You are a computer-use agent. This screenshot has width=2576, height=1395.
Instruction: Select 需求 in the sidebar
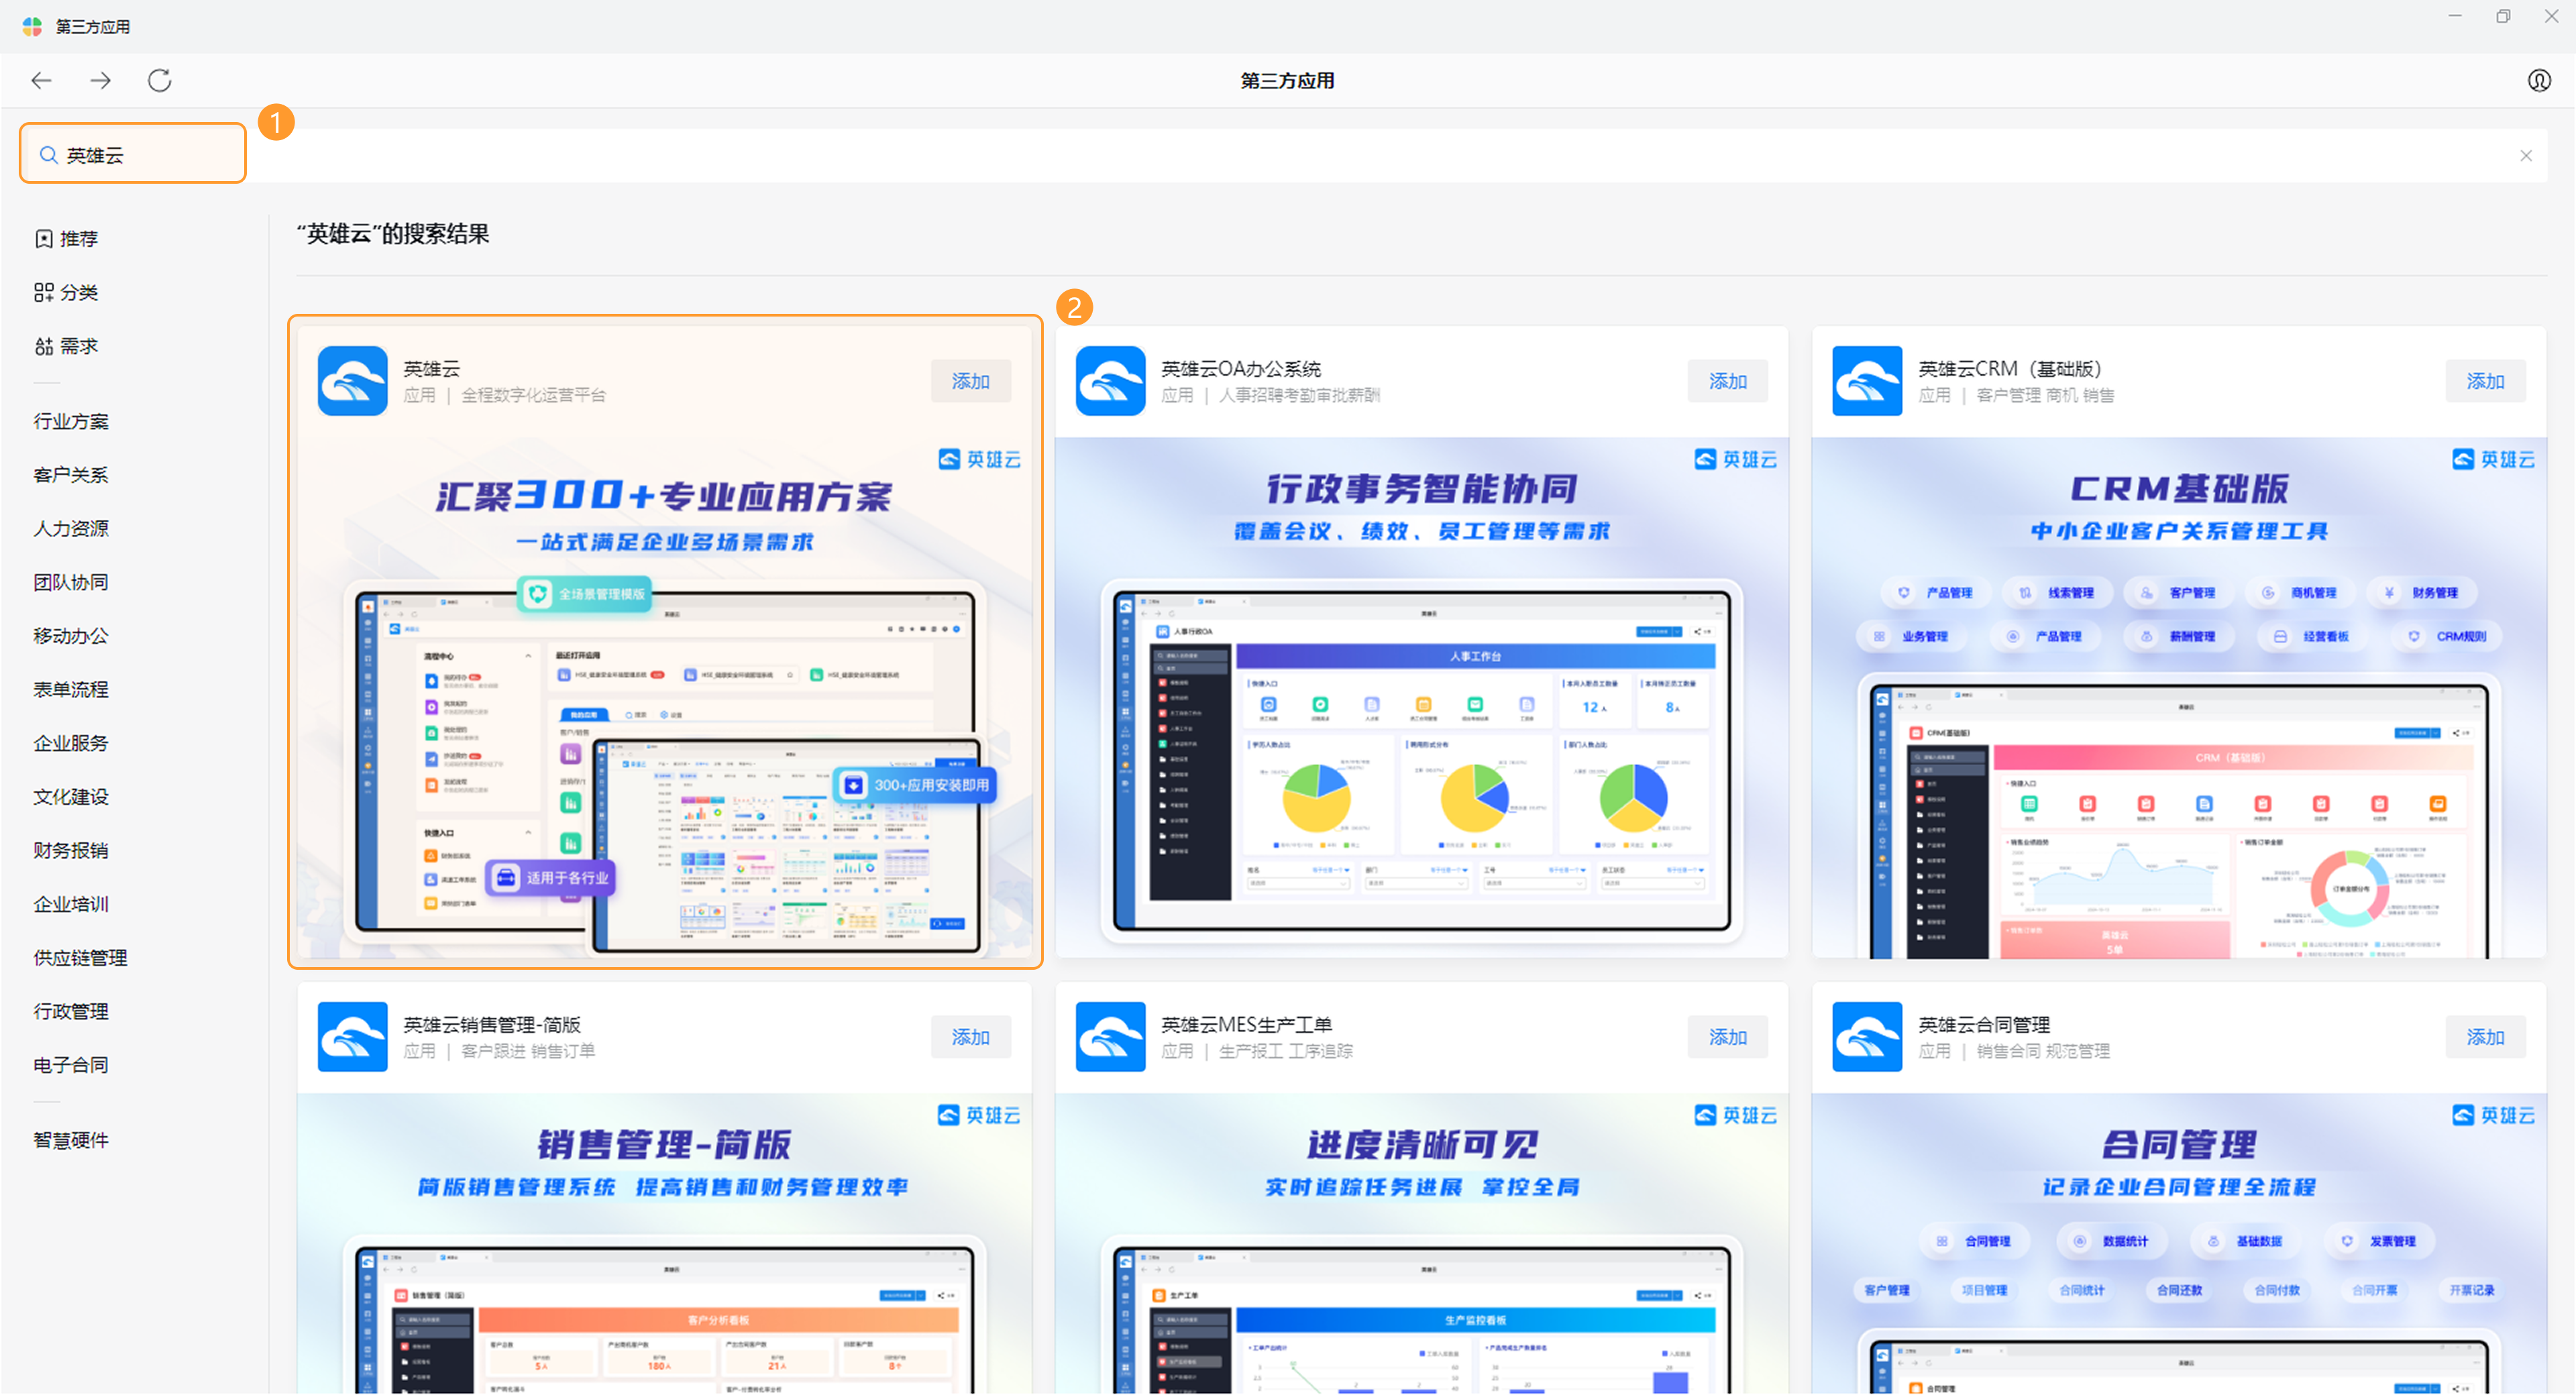(67, 346)
